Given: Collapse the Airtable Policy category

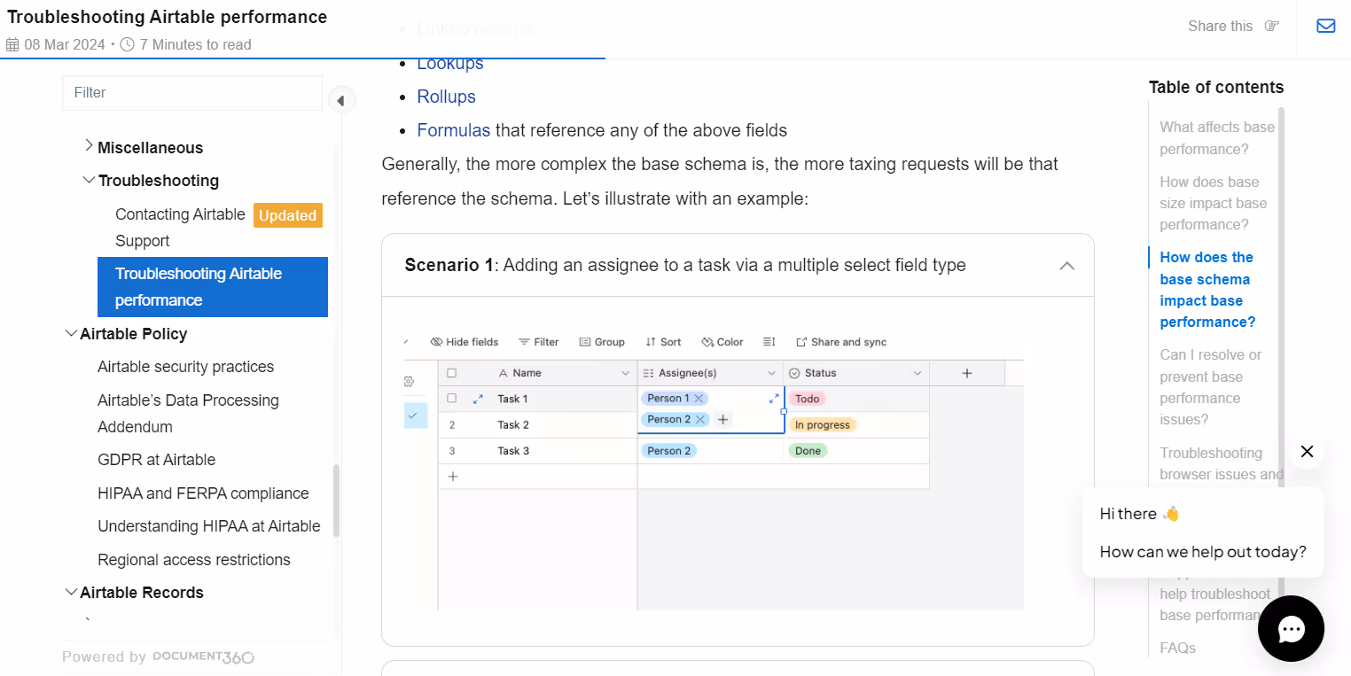Looking at the screenshot, I should pyautogui.click(x=71, y=333).
